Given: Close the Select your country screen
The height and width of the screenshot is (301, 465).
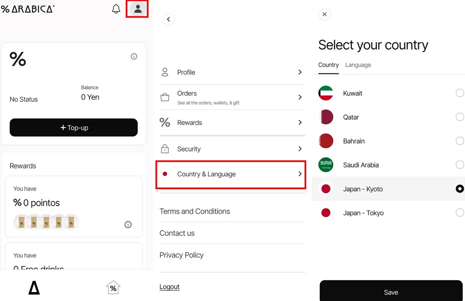Looking at the screenshot, I should tap(324, 14).
